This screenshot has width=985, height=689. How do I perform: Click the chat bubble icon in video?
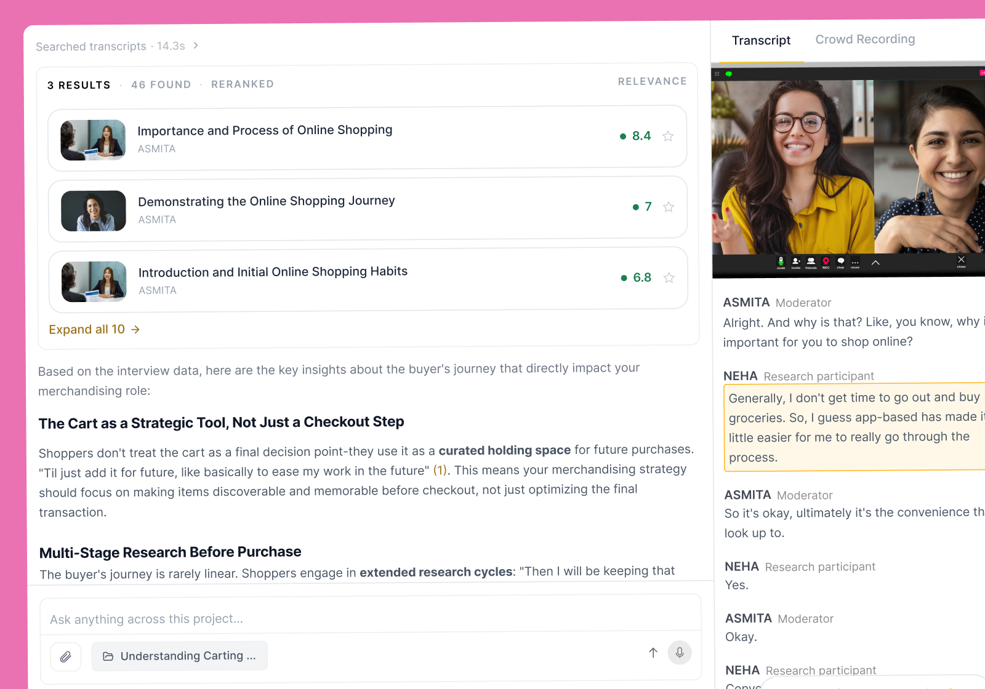(841, 262)
